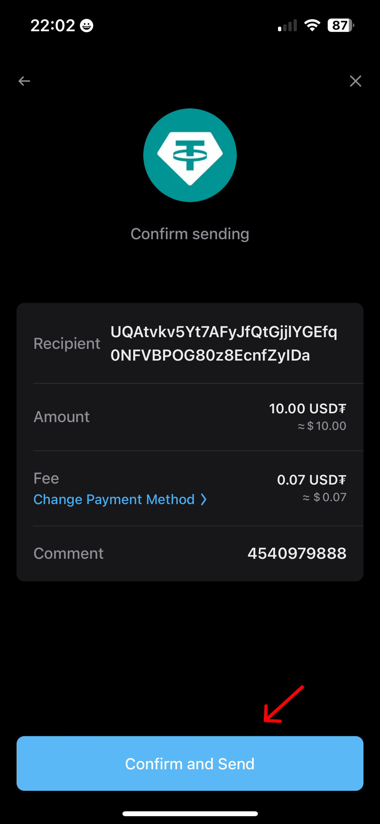Tap the back arrow icon

(24, 81)
